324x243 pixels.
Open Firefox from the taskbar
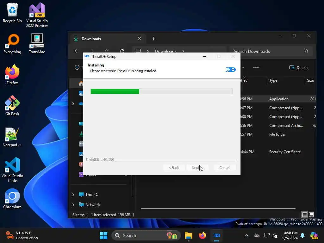point(202,235)
